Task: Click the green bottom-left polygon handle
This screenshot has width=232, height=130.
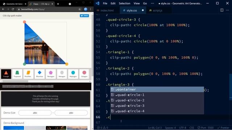Action: [25, 64]
